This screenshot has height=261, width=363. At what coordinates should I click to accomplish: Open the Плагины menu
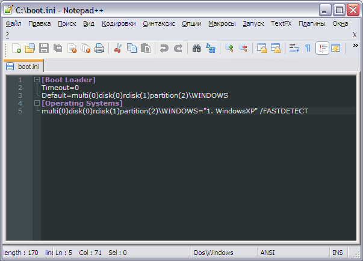[x=312, y=23]
